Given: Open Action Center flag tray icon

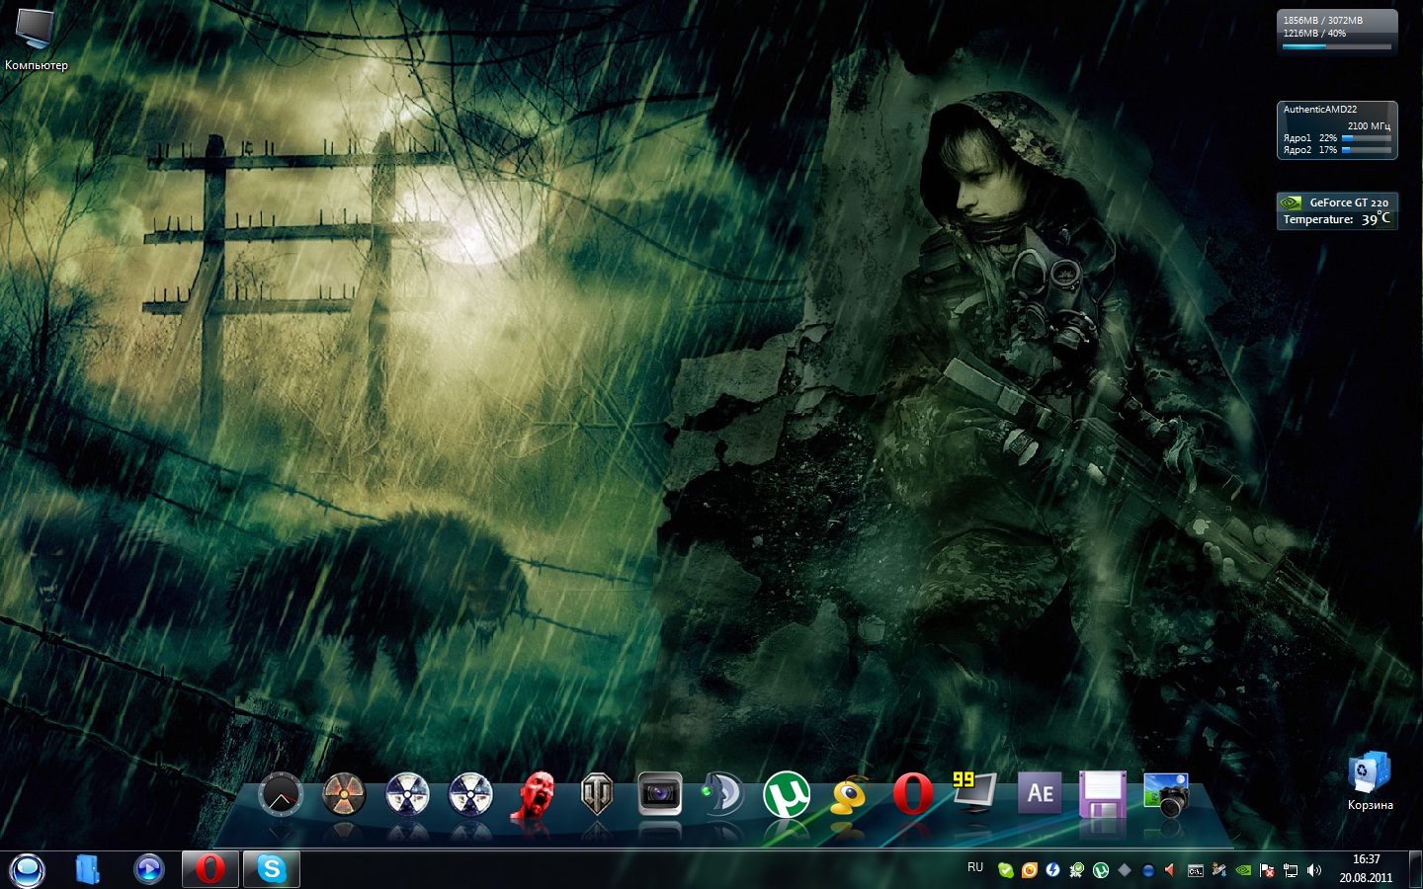Looking at the screenshot, I should [1267, 870].
